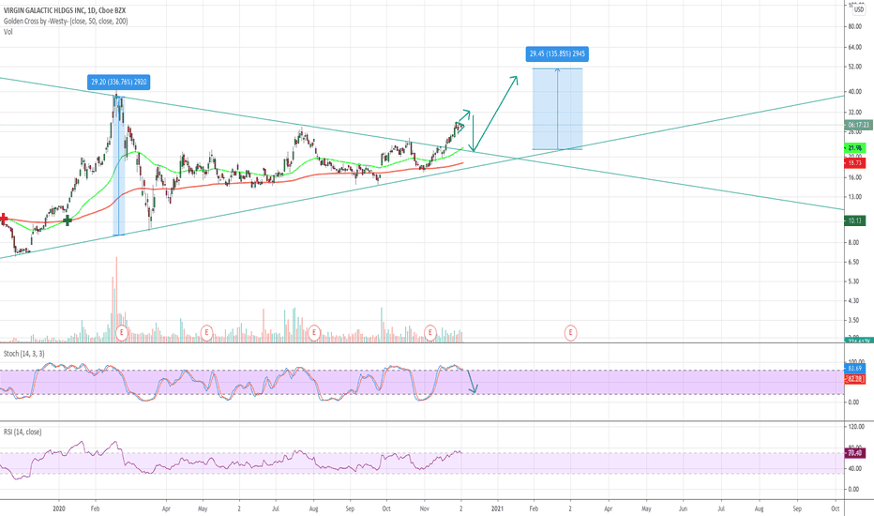Click the green golden cross plus marker

[68, 220]
